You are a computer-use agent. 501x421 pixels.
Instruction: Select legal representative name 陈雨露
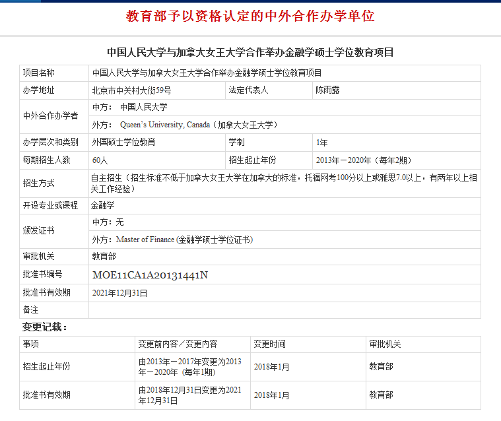click(327, 90)
